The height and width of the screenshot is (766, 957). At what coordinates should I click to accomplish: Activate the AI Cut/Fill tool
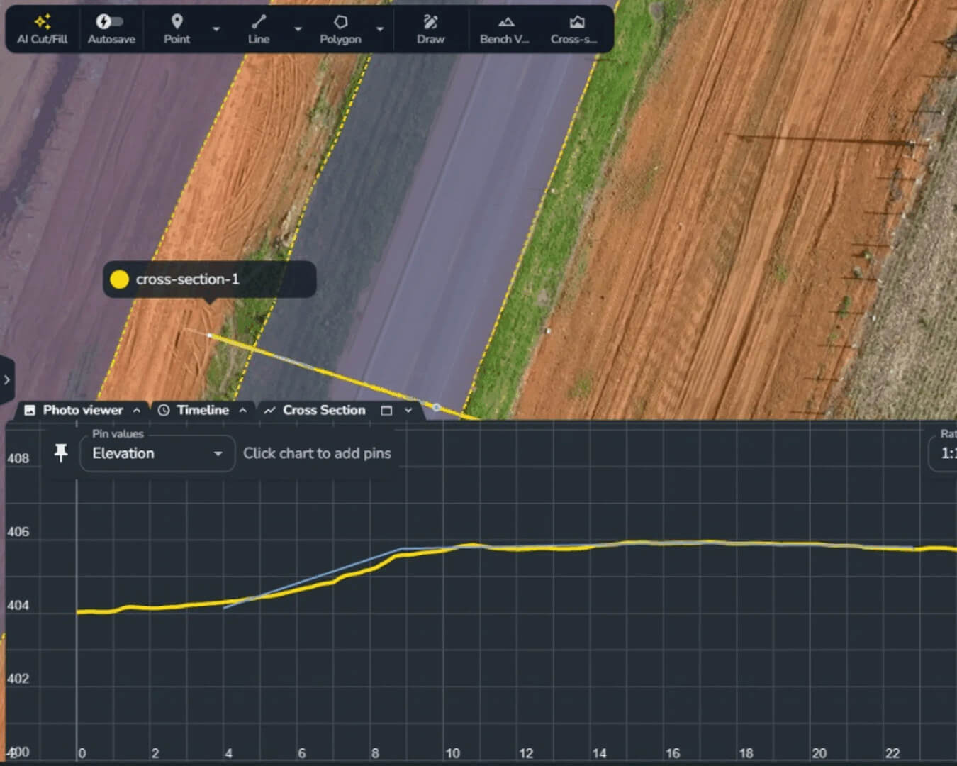pos(42,29)
